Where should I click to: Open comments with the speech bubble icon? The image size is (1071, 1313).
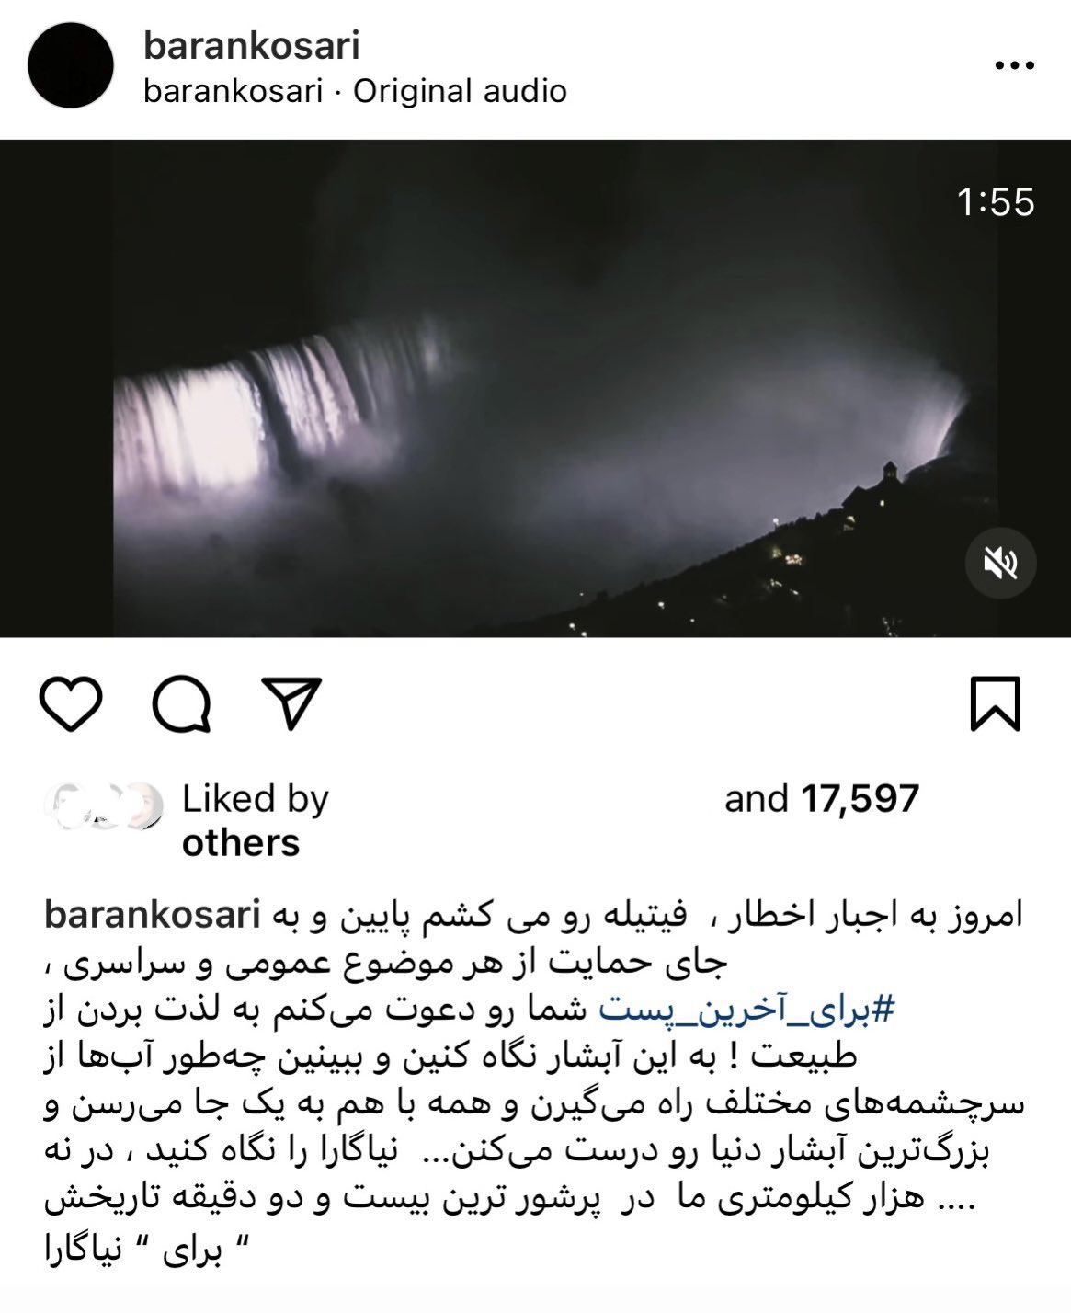click(182, 704)
